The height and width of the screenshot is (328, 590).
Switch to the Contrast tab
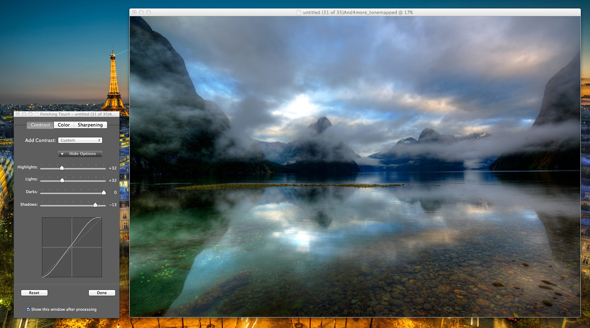pyautogui.click(x=40, y=125)
